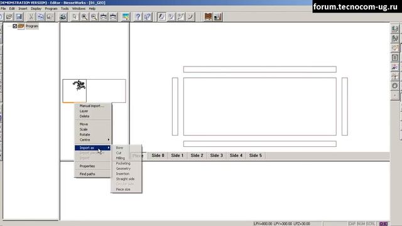Click the letter A text icon in right toolbar
Image resolution: width=402 pixels, height=226 pixels.
pos(395,67)
